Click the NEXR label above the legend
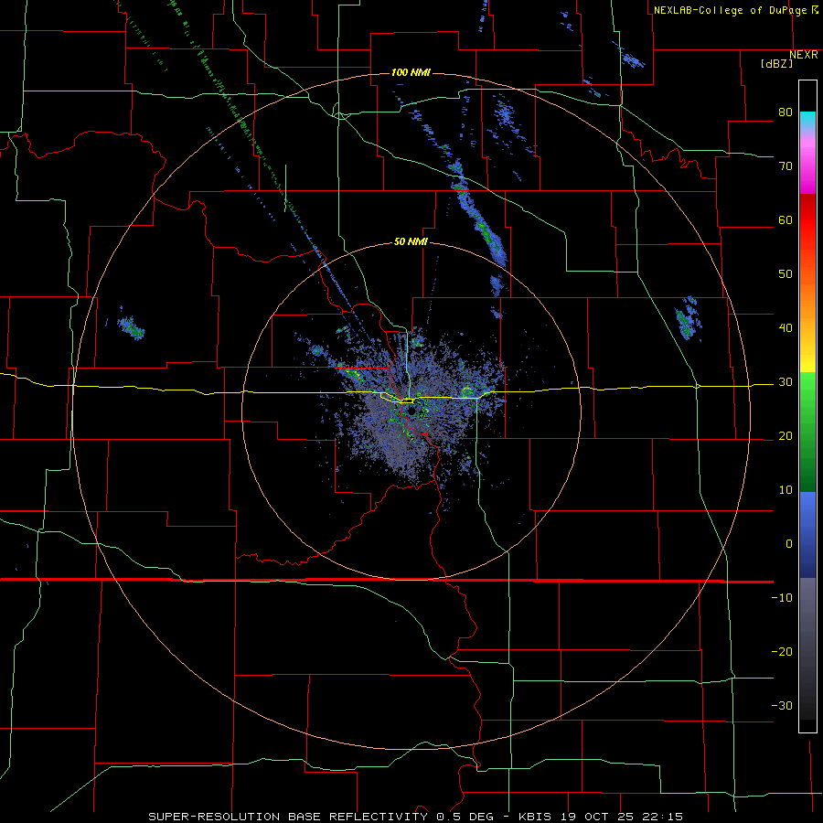This screenshot has width=823, height=823. pyautogui.click(x=804, y=55)
